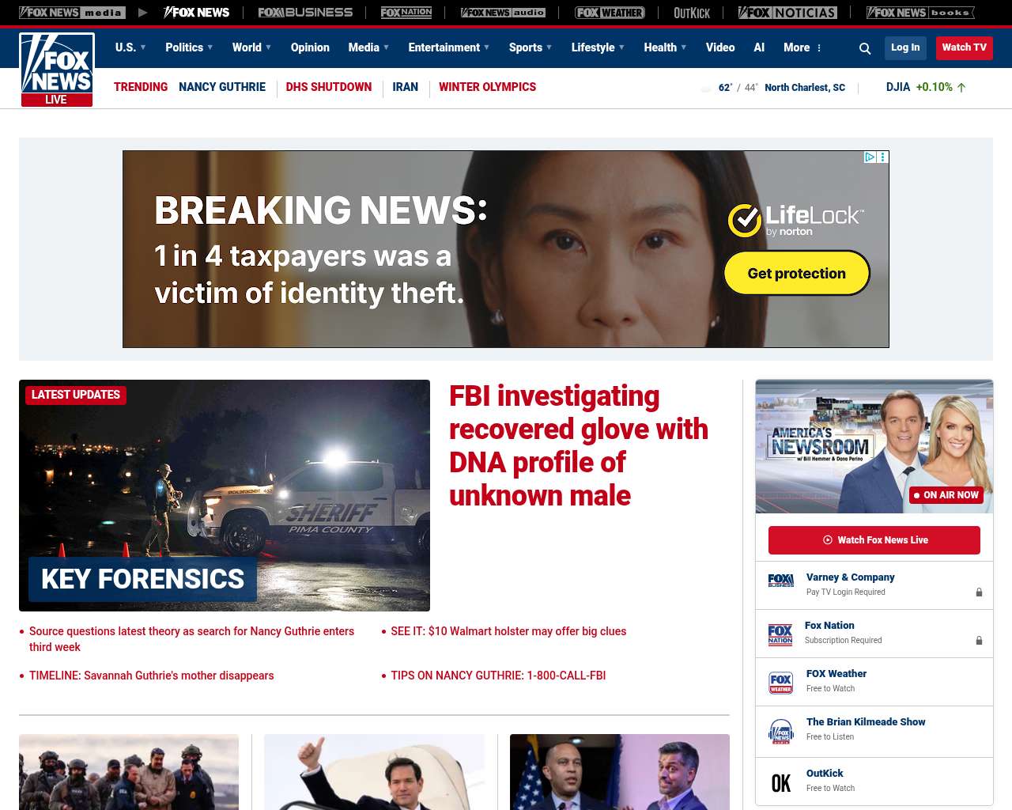Click the Fox Weather icon in the sidebar
This screenshot has height=810, width=1012.
point(781,683)
